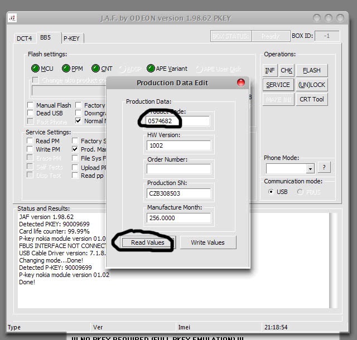Focus the Product Code field

(x=177, y=121)
